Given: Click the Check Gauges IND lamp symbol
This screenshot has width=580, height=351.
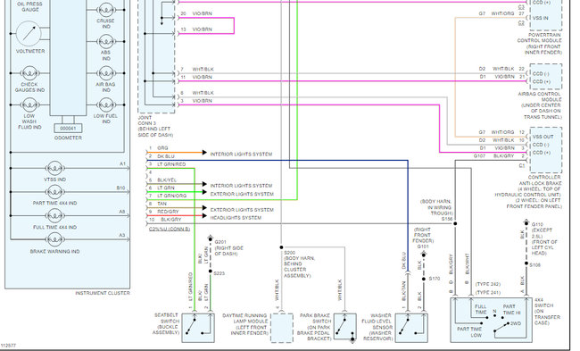Looking at the screenshot, I should click(29, 73).
